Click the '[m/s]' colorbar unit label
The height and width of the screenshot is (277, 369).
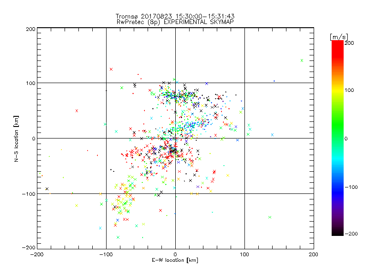[x=339, y=37]
